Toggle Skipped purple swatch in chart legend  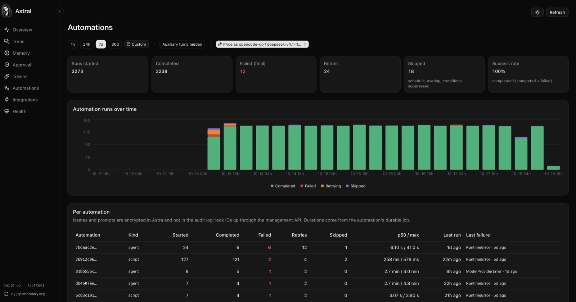pos(347,186)
